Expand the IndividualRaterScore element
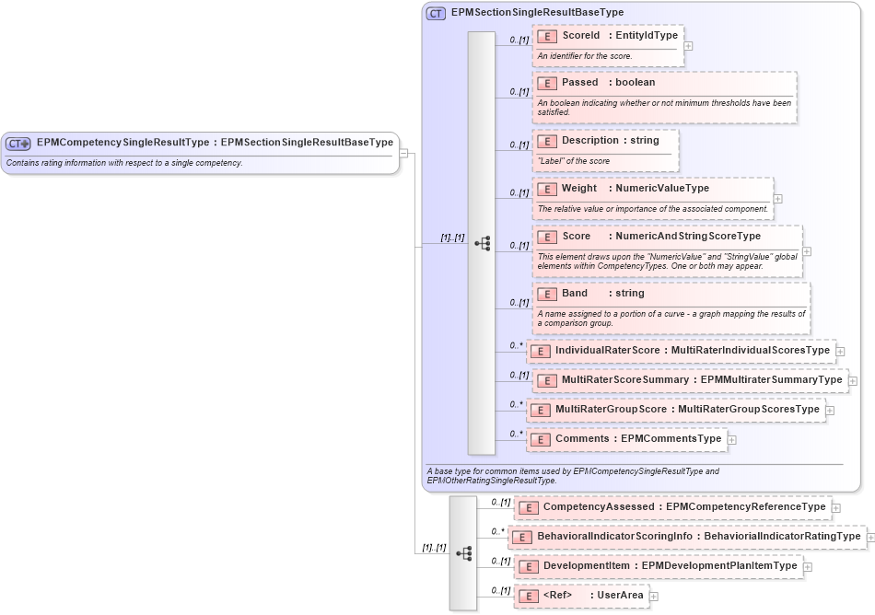The image size is (875, 615). tap(839, 351)
